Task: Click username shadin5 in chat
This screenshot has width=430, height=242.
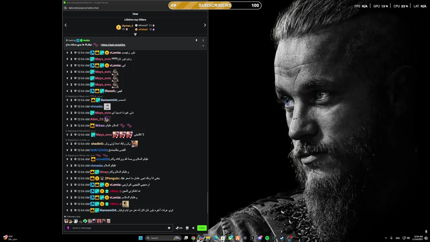Action: [x=97, y=144]
